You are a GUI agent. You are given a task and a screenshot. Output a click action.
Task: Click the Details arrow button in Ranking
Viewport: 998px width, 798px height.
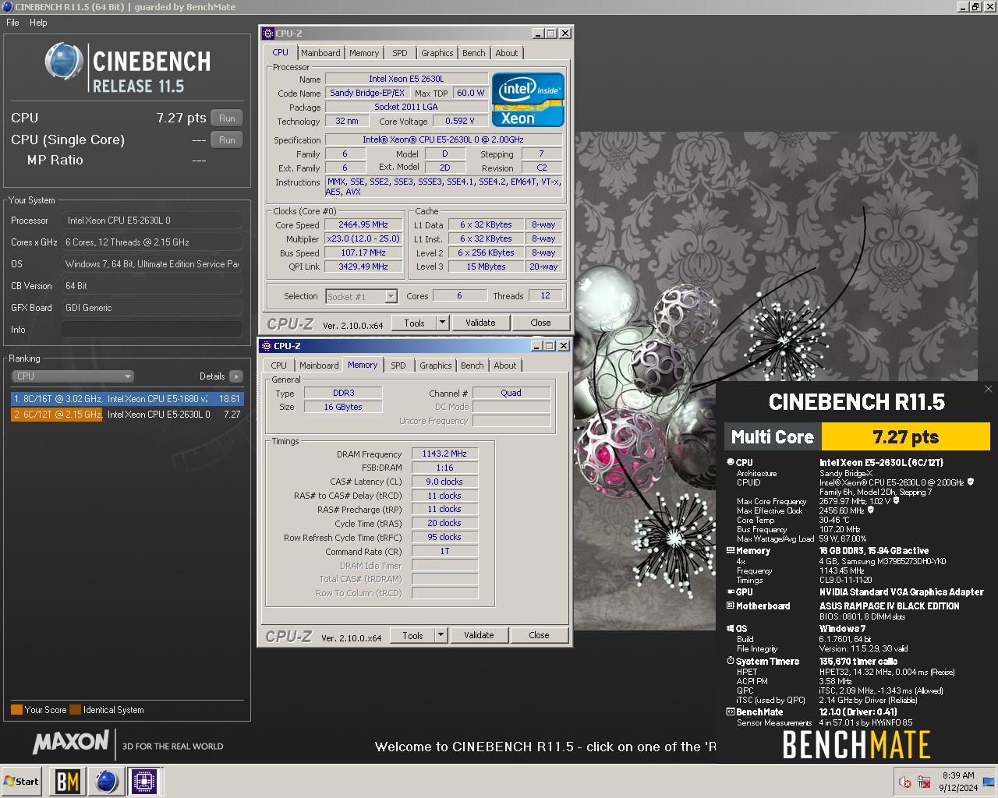click(235, 376)
